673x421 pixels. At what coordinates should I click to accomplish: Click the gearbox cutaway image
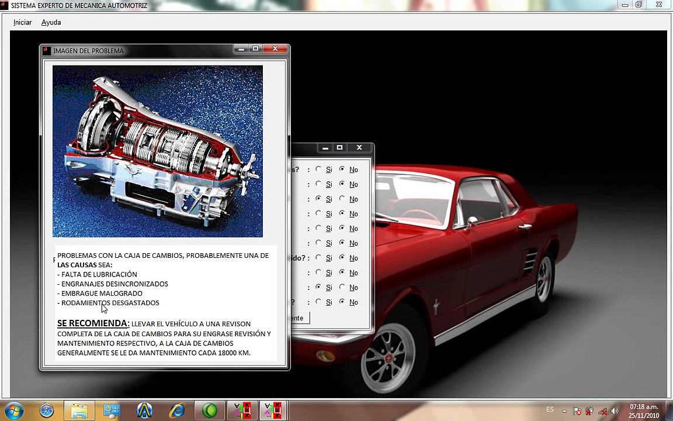click(x=158, y=151)
